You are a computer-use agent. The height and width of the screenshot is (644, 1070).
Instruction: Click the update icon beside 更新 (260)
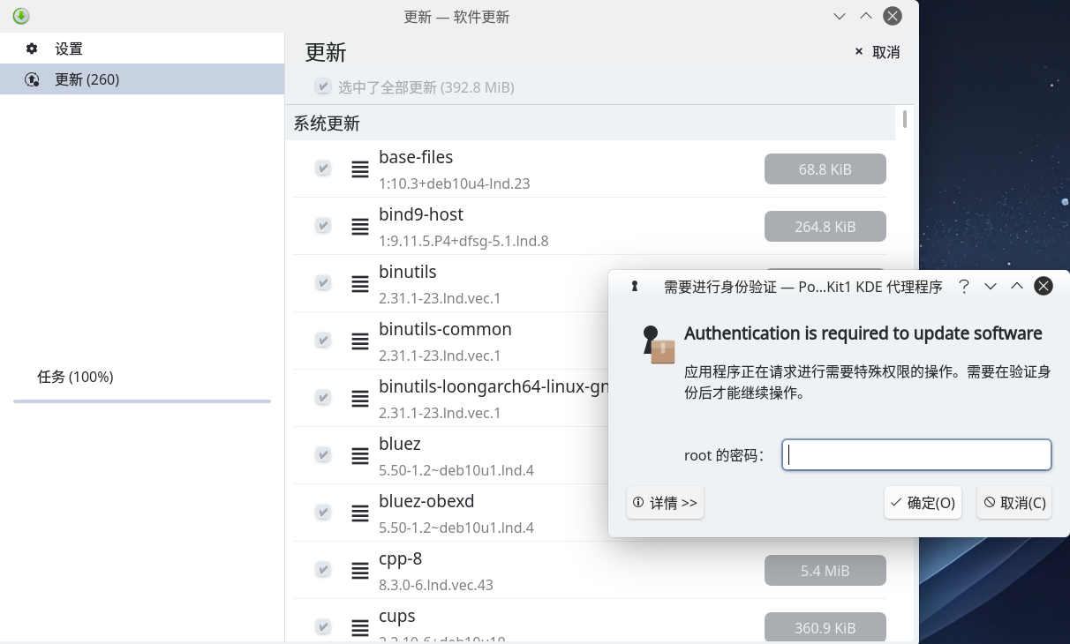coord(32,79)
